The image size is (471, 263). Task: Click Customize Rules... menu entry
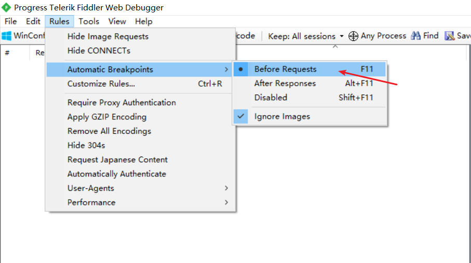coord(101,84)
